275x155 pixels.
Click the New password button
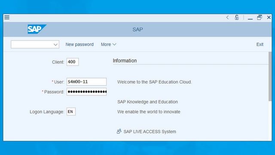79,44
